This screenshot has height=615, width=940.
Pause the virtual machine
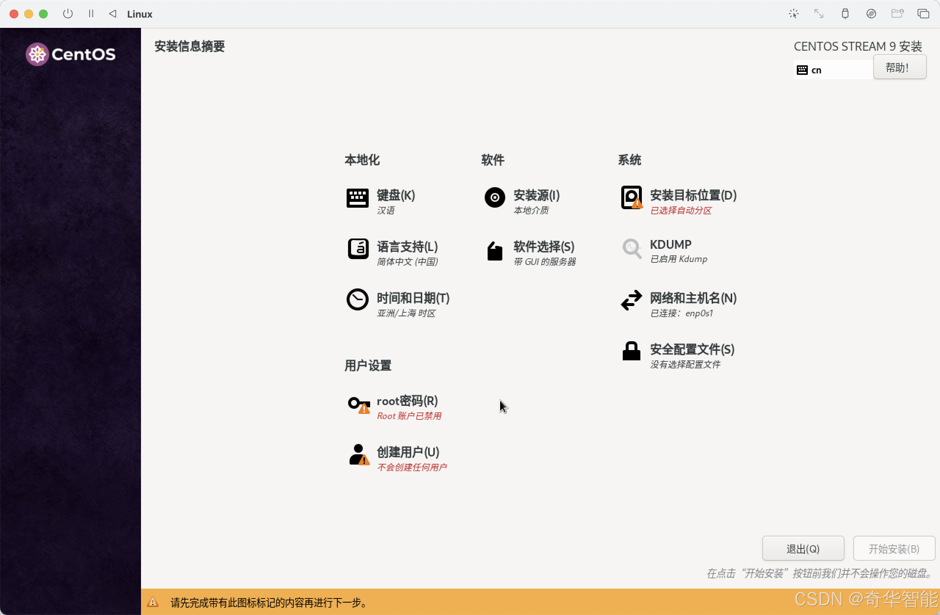coord(91,14)
